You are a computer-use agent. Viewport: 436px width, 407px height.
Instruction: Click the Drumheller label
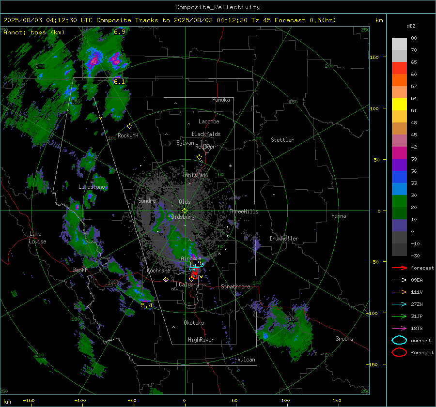point(284,239)
